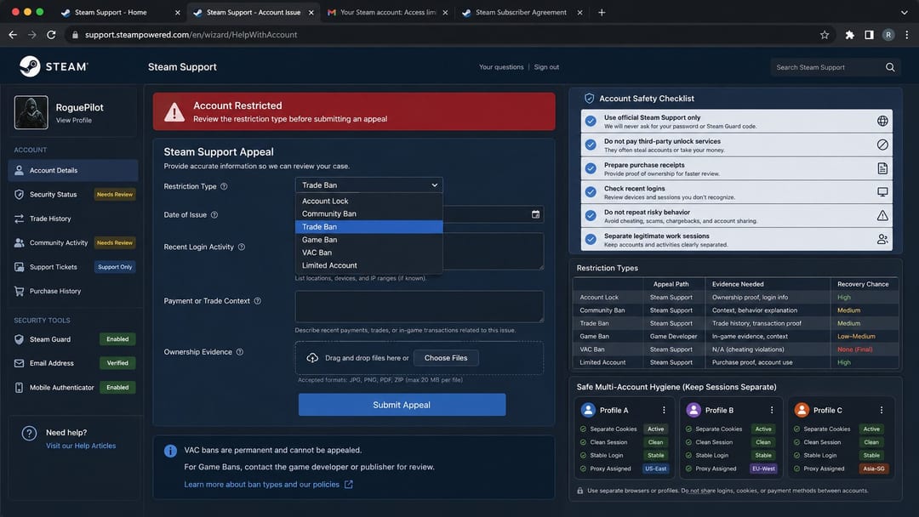Click the cloud upload icon in Ownership Evidence
919x517 pixels.
coord(312,358)
